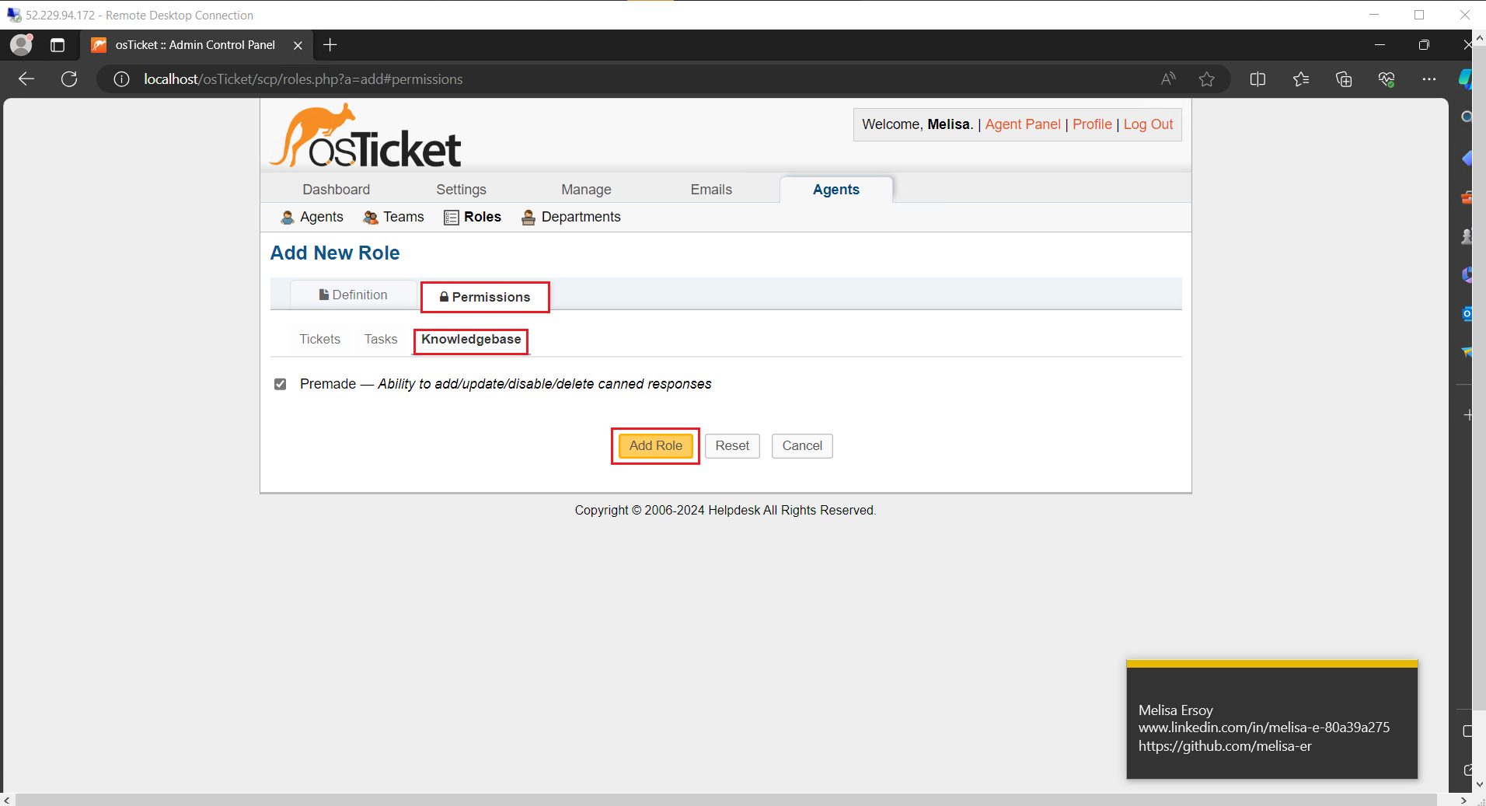Open the Read aloud icon in address bar
Viewport: 1486px width, 806px height.
coord(1168,79)
